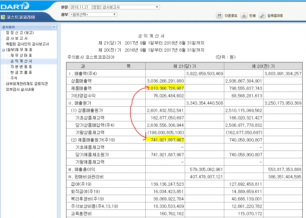This screenshot has width=306, height=218.
Task: Click the value 407,478,937,121
Action: (x=206, y=177)
